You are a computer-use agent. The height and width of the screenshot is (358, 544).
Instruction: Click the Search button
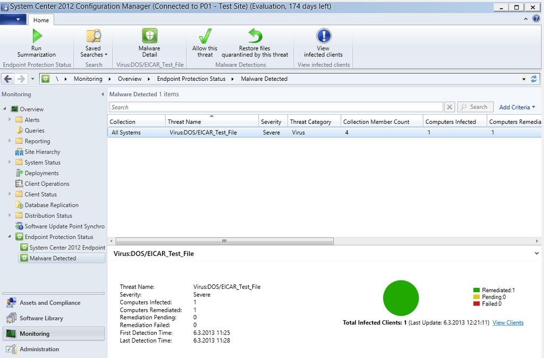[475, 107]
